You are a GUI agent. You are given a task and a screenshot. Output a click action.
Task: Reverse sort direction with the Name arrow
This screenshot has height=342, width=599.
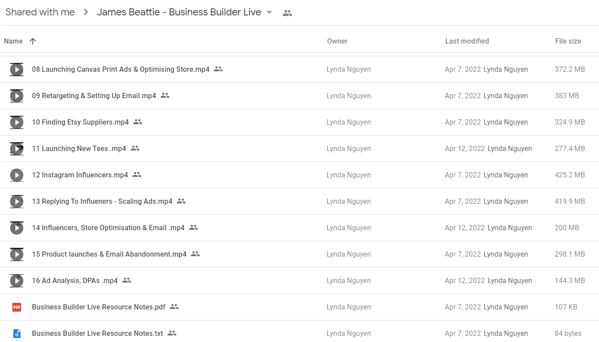click(x=33, y=41)
